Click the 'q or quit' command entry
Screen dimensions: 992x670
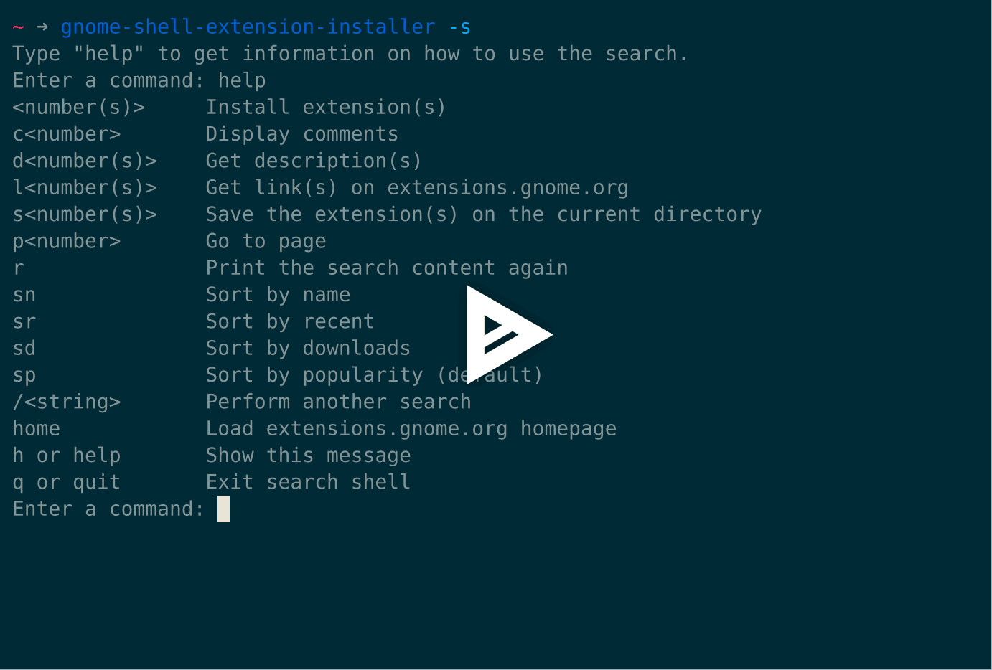coord(67,482)
